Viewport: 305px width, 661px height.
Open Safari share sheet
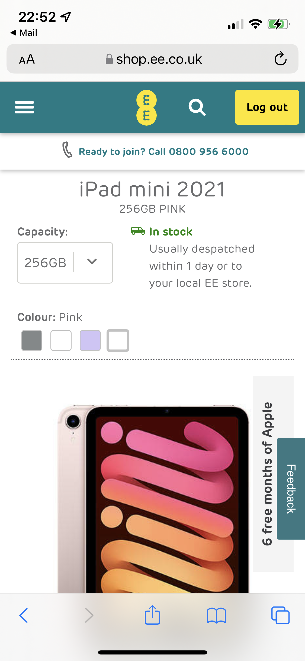pyautogui.click(x=152, y=615)
